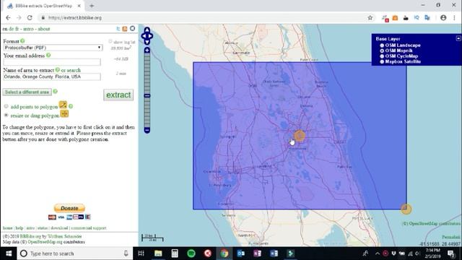Open the commercial support footer link

[88, 228]
